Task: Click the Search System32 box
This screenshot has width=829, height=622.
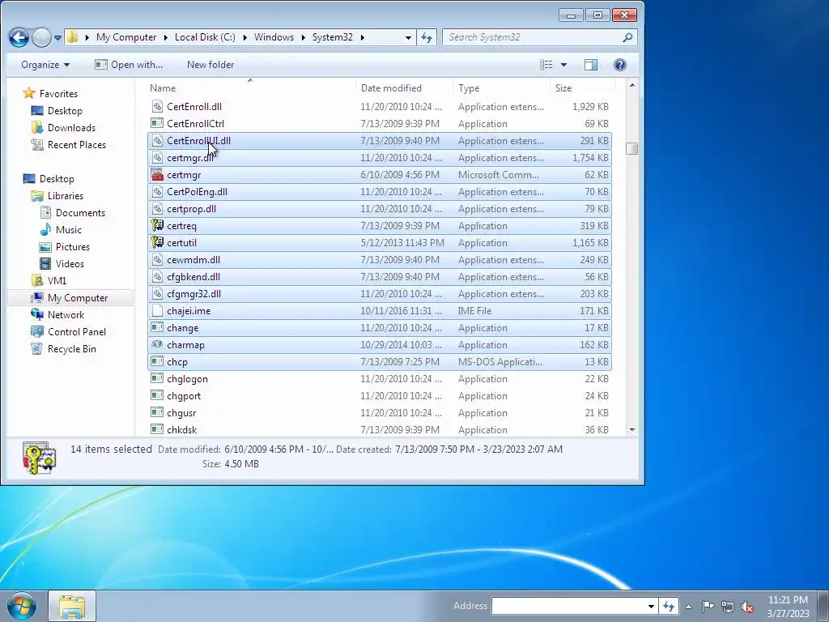Action: coord(531,37)
